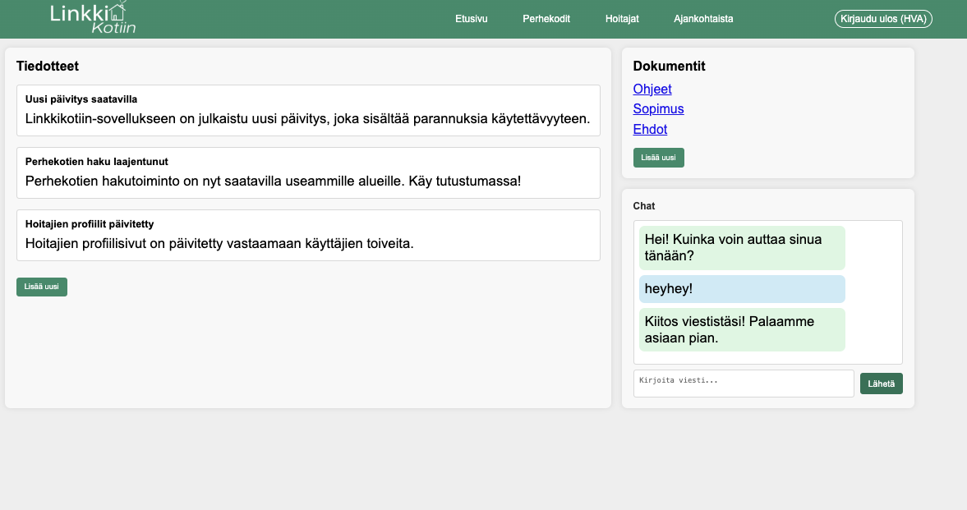Focus the Kirjoita viesti chat input
The image size is (967, 510).
(744, 384)
